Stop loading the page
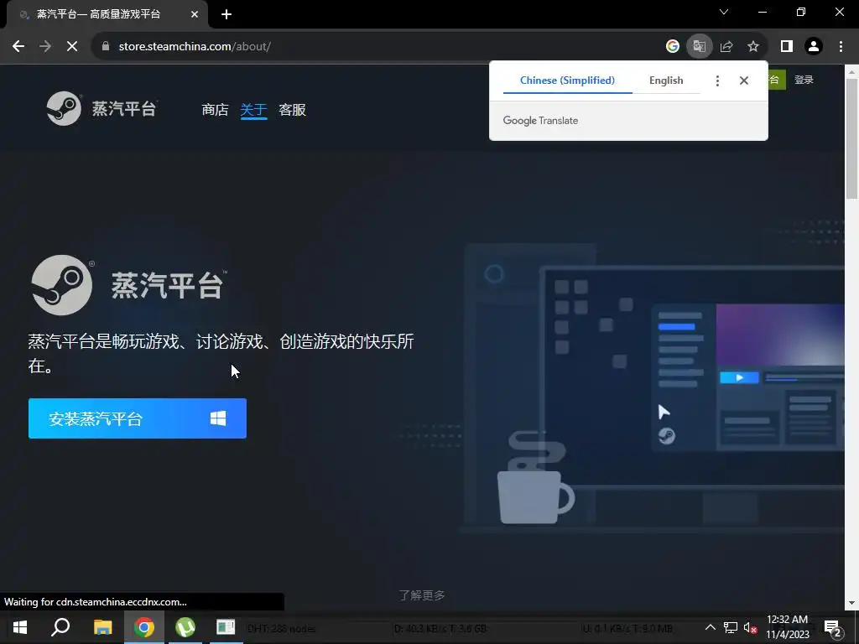 pyautogui.click(x=72, y=47)
